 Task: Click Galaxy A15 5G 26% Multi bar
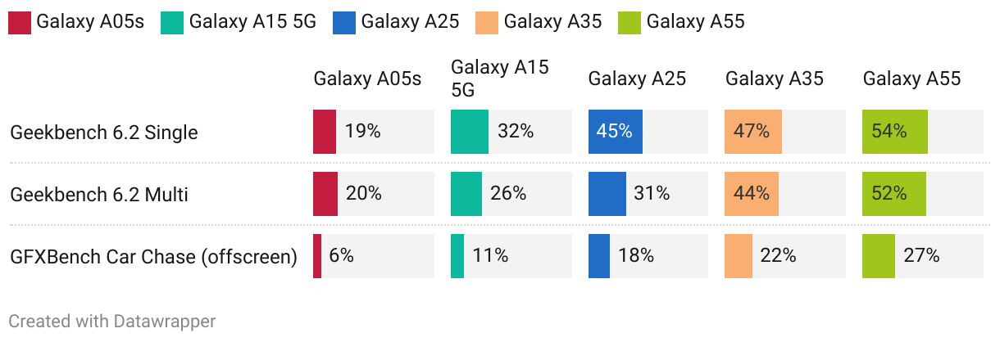coord(466,194)
